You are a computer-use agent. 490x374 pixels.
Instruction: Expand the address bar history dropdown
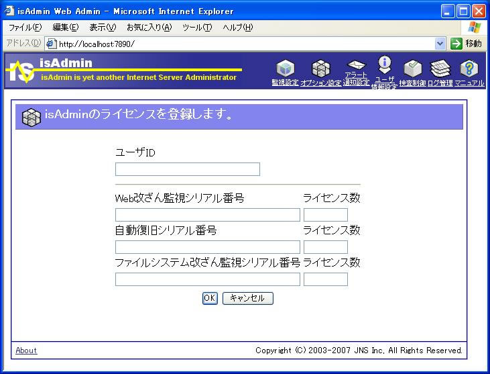tap(440, 44)
